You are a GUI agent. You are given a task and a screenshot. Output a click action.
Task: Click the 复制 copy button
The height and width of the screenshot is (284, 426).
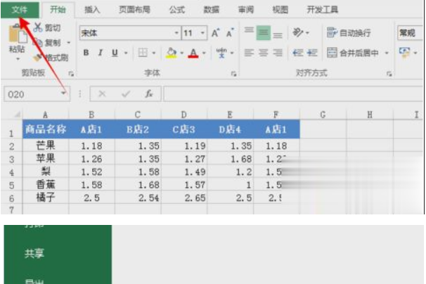[x=46, y=43]
